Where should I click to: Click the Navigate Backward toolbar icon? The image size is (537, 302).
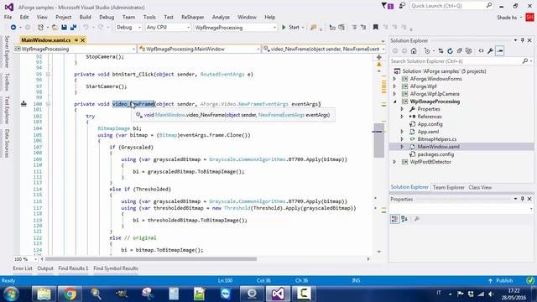click(x=13, y=28)
